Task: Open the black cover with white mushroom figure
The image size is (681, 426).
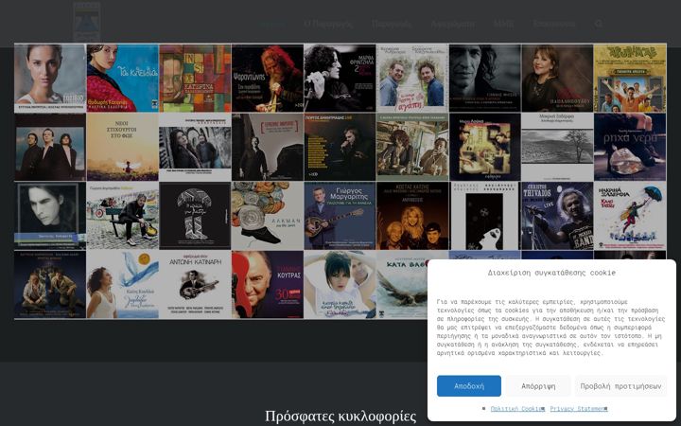Action: coord(195,216)
